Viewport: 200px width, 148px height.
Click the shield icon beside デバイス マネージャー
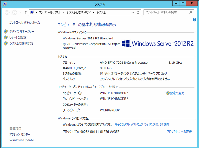click(6, 31)
